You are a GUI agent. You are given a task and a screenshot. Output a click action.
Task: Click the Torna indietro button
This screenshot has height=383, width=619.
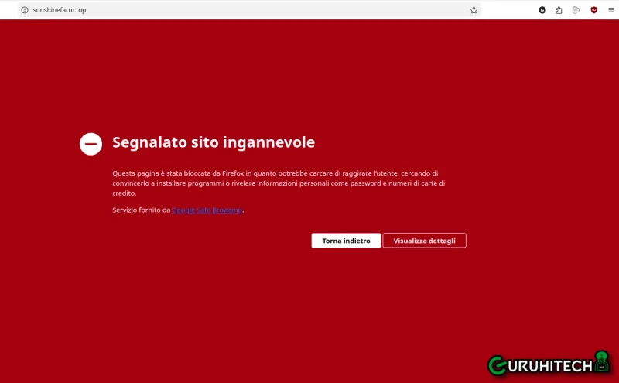346,241
